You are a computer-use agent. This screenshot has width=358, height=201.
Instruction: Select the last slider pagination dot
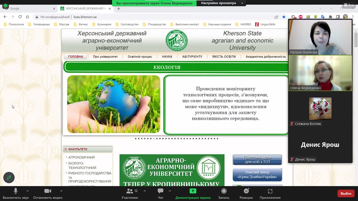(217, 139)
